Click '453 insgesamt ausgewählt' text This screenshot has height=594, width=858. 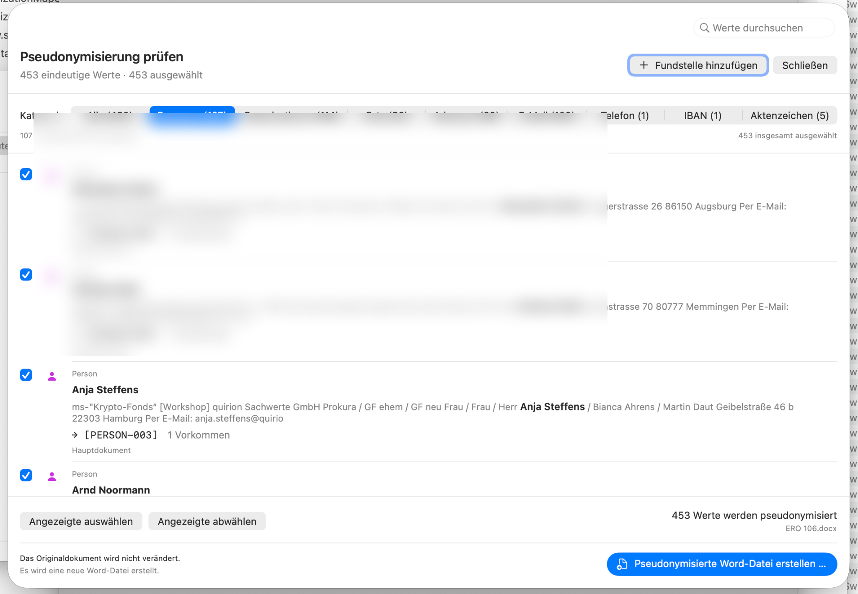(788, 135)
